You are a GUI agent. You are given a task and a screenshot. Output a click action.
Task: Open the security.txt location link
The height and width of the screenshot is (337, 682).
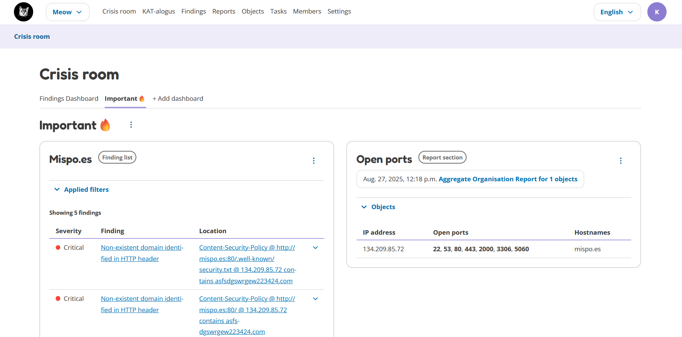click(x=247, y=264)
